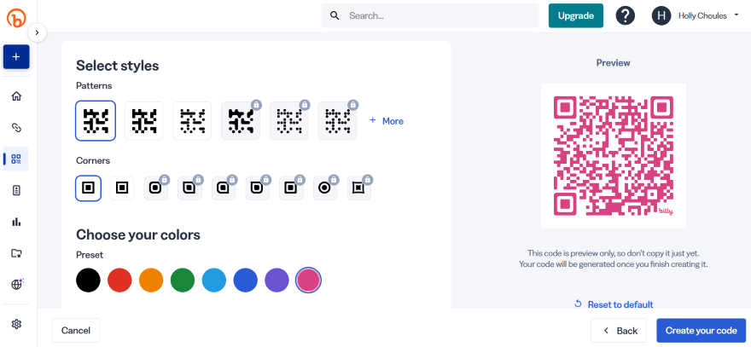Screen dimensions: 751x347
Task: Click the Upgrade button
Action: (x=576, y=16)
